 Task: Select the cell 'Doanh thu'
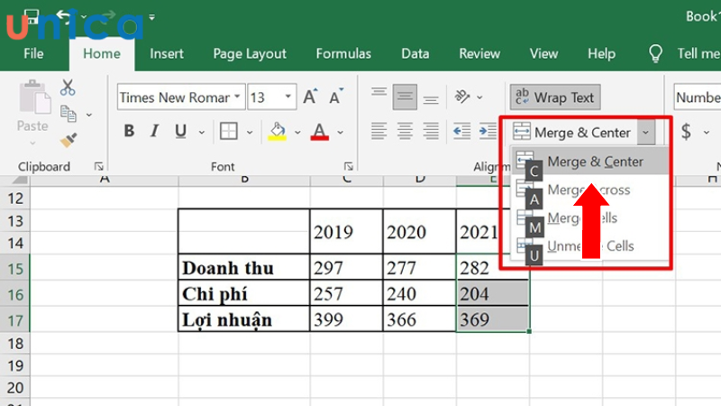pyautogui.click(x=243, y=267)
